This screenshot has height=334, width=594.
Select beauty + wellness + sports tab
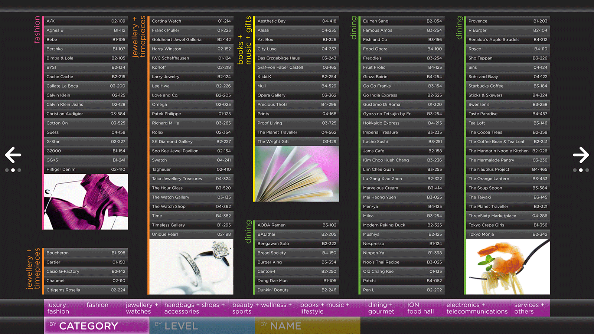pos(263,308)
